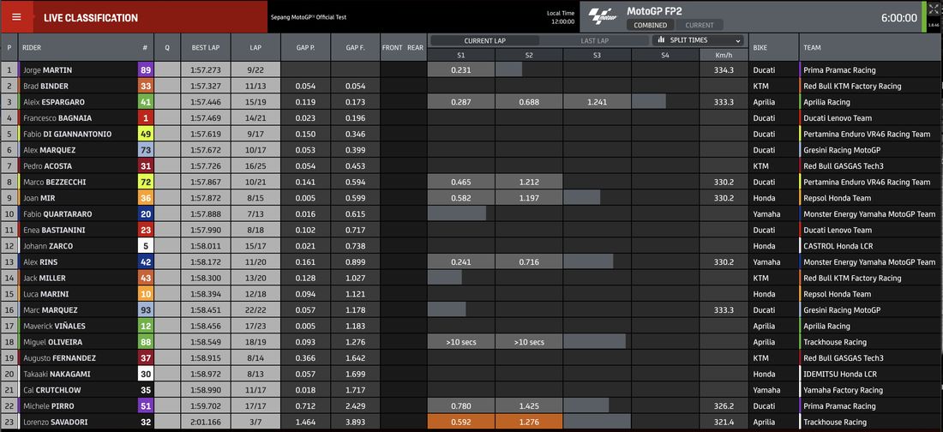Click the MotoGP FP2 session title
Image resolution: width=943 pixels, height=432 pixels.
(654, 11)
